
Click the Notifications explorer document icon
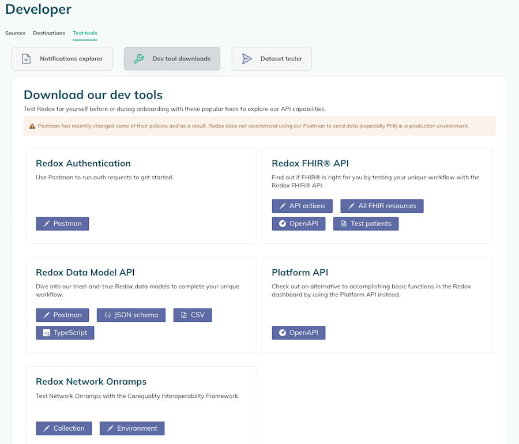point(26,58)
